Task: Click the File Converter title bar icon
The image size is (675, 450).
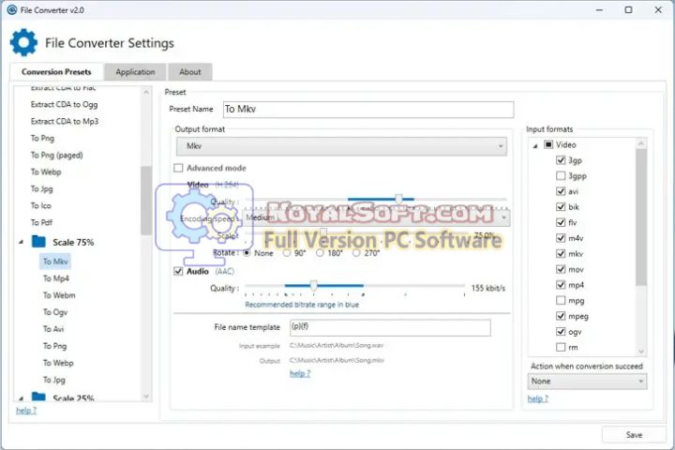Action: pos(12,9)
